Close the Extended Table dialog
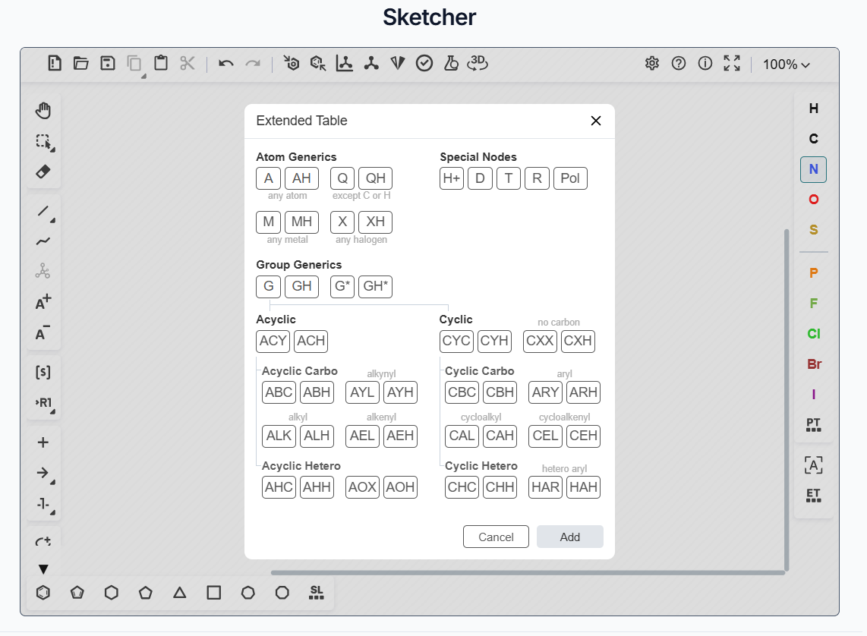867x636 pixels. pos(596,121)
